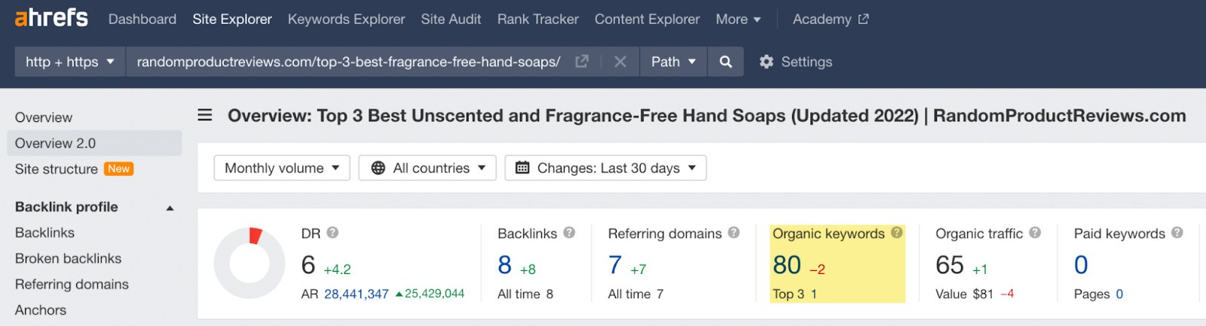Click the Organic keywords help icon
Viewport: 1206px width, 326px height.
896,233
